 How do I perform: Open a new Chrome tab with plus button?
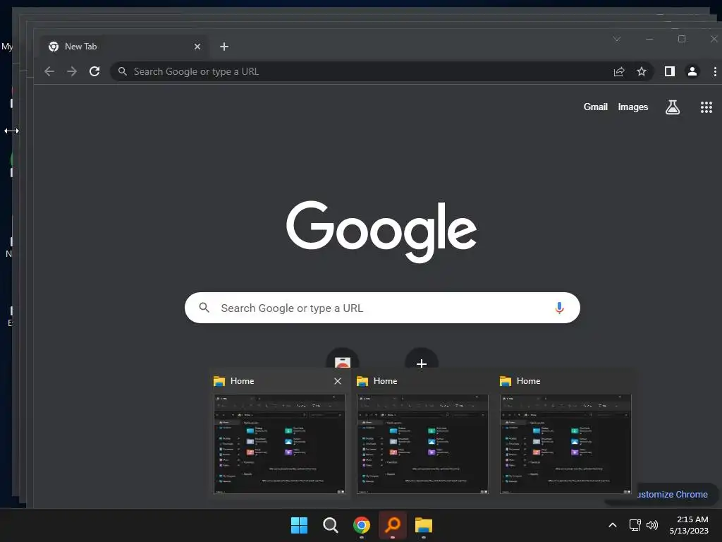224,47
